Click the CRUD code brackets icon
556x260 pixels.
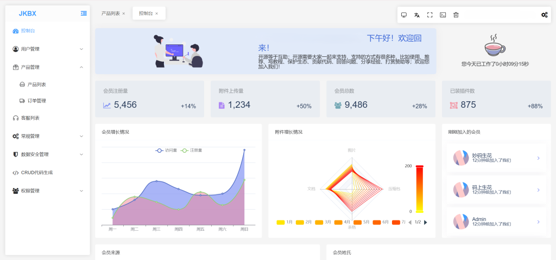pyautogui.click(x=15, y=173)
